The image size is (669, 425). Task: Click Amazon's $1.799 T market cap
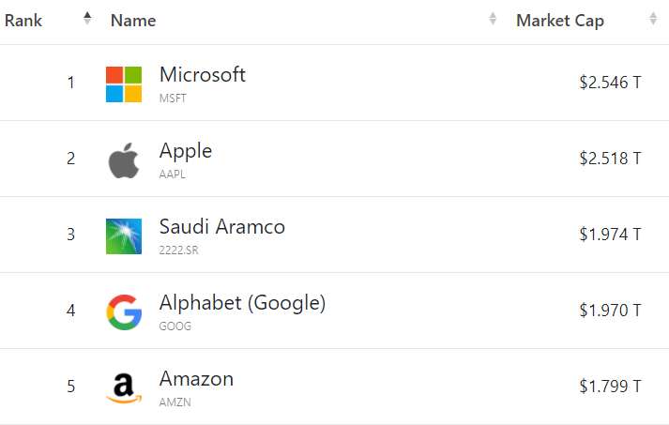pos(610,387)
